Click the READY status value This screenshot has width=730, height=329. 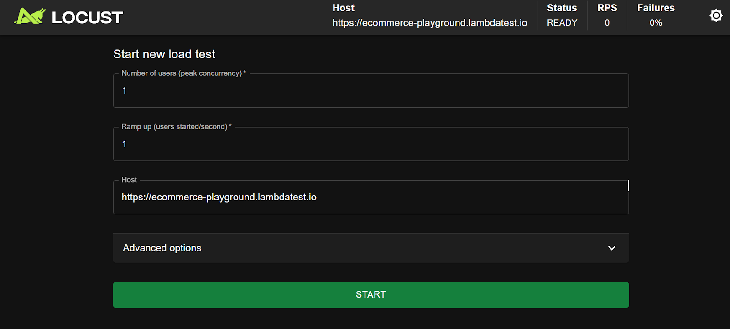coord(562,23)
